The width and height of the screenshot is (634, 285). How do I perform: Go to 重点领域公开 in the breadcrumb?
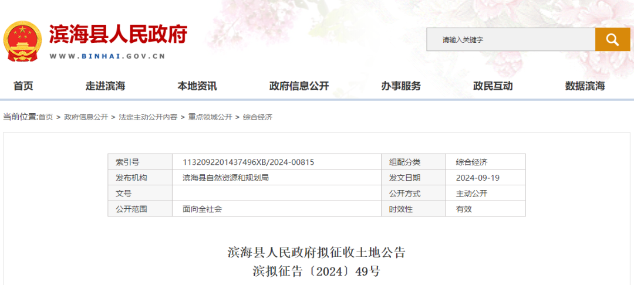click(210, 117)
